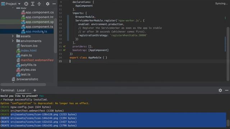Select the environments folder

[x=31, y=41]
